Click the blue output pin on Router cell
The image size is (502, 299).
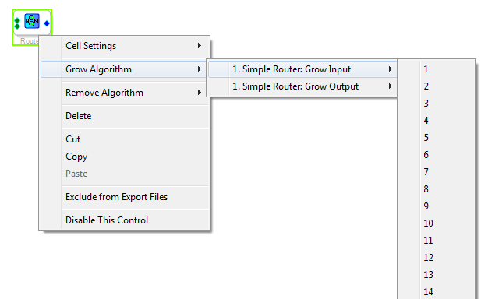pyautogui.click(x=47, y=23)
